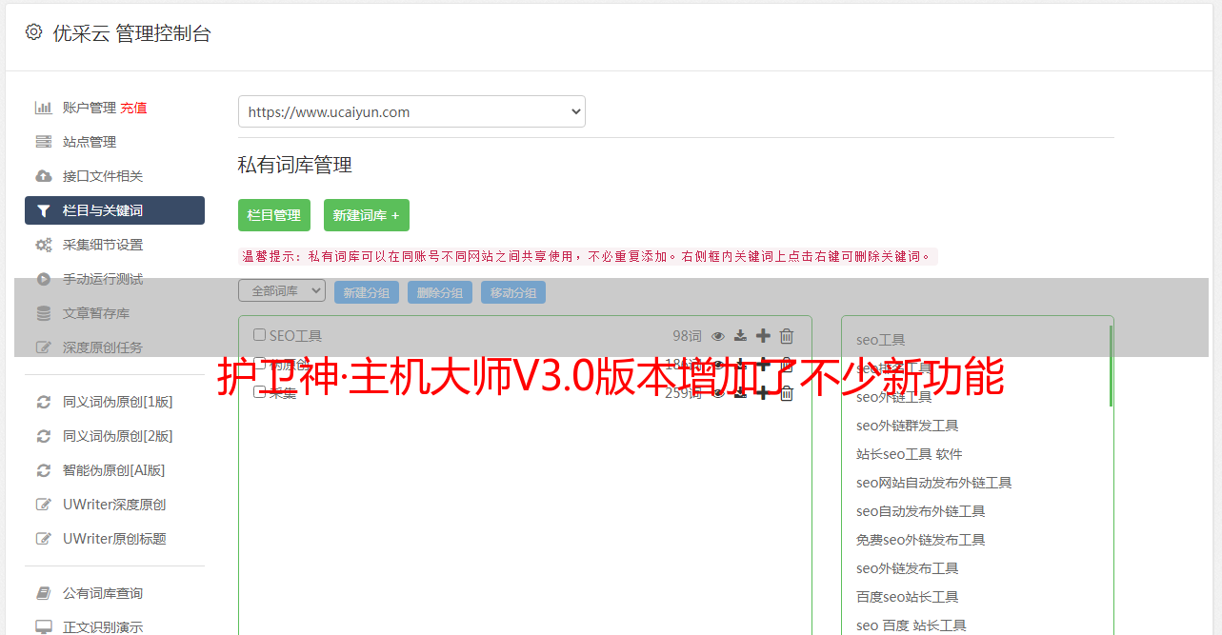Click plus icon to add words to SEO工具

tap(763, 336)
